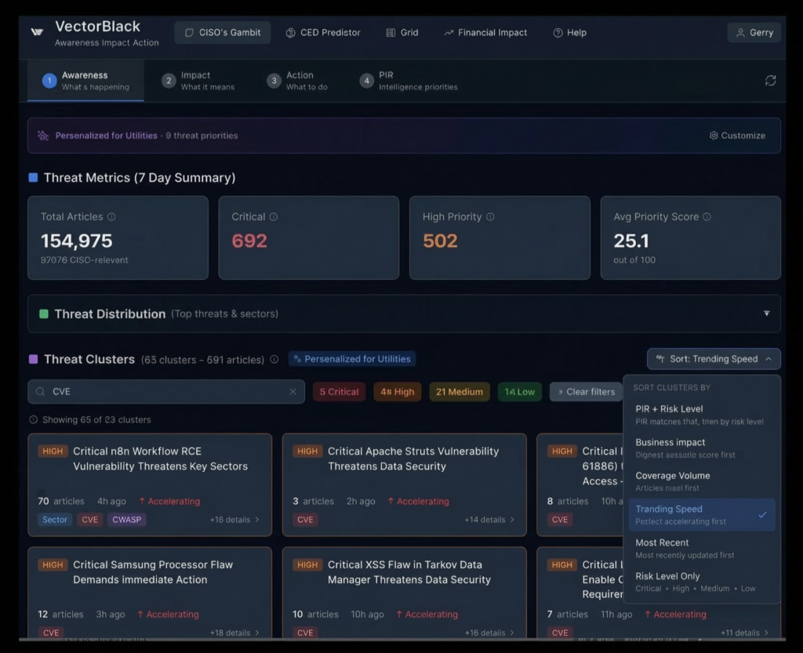
Task: Click the refresh icon at top right
Action: [770, 81]
